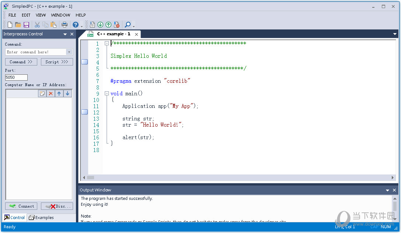Screen dimensions: 401x233
Task: Print the document via the printer icon
Action: (x=65, y=25)
